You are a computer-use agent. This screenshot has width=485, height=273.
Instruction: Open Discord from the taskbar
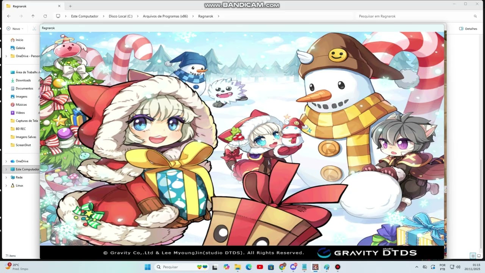click(x=293, y=267)
